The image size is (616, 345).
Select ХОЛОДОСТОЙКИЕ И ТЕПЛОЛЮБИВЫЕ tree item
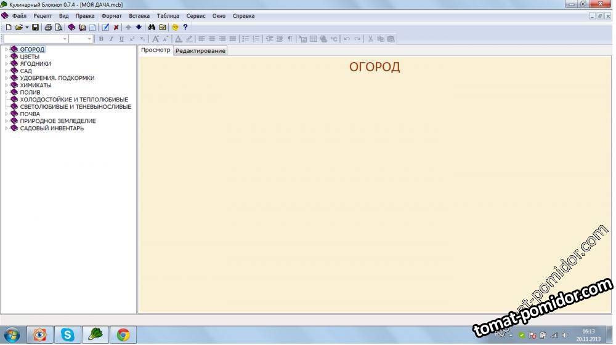click(74, 100)
